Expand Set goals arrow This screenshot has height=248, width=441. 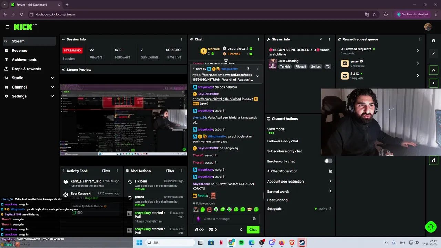[330, 208]
